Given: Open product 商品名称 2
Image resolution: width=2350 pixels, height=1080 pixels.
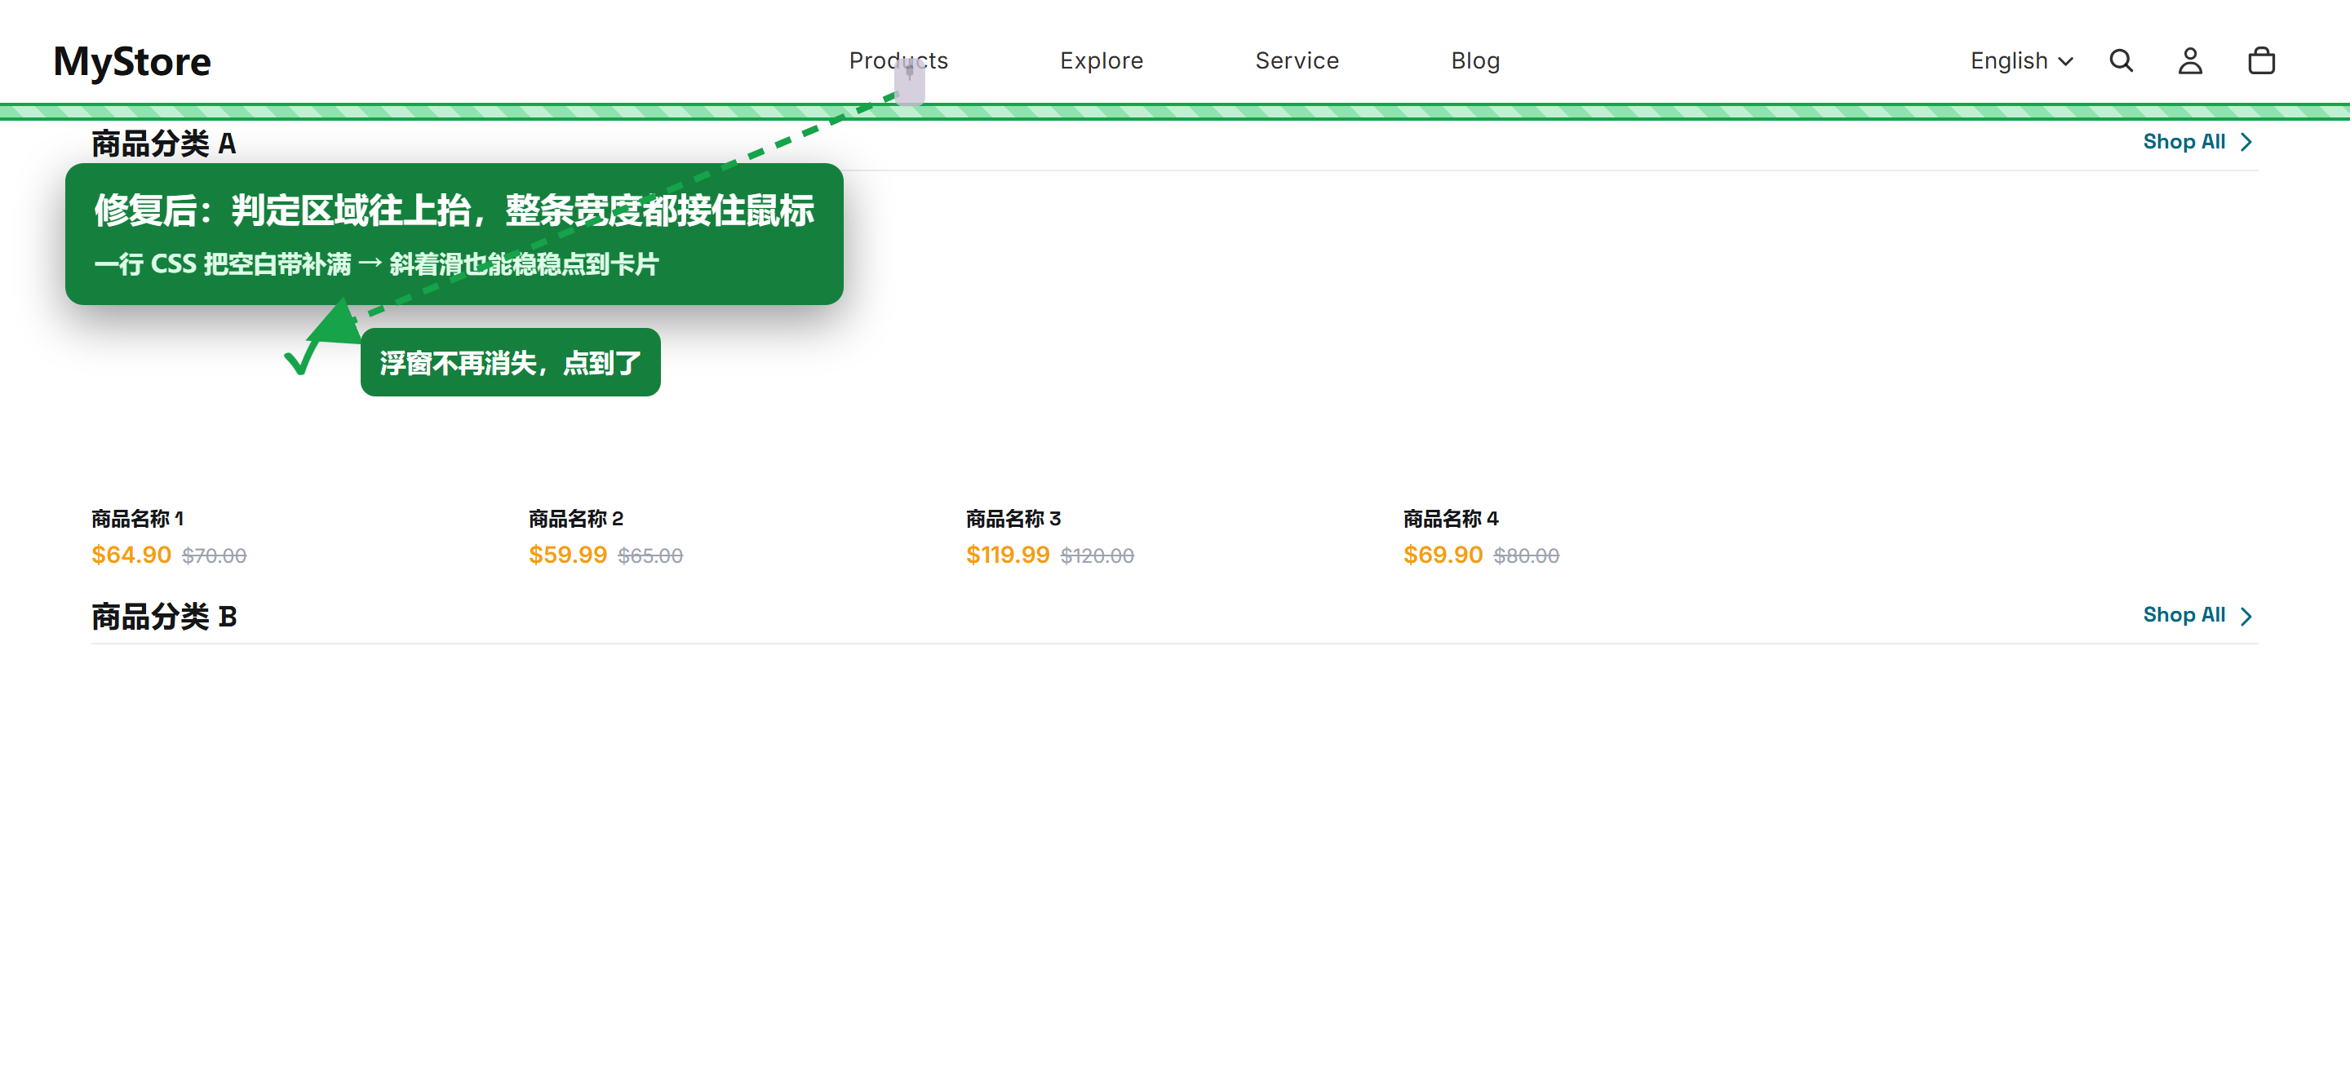Looking at the screenshot, I should pos(575,518).
